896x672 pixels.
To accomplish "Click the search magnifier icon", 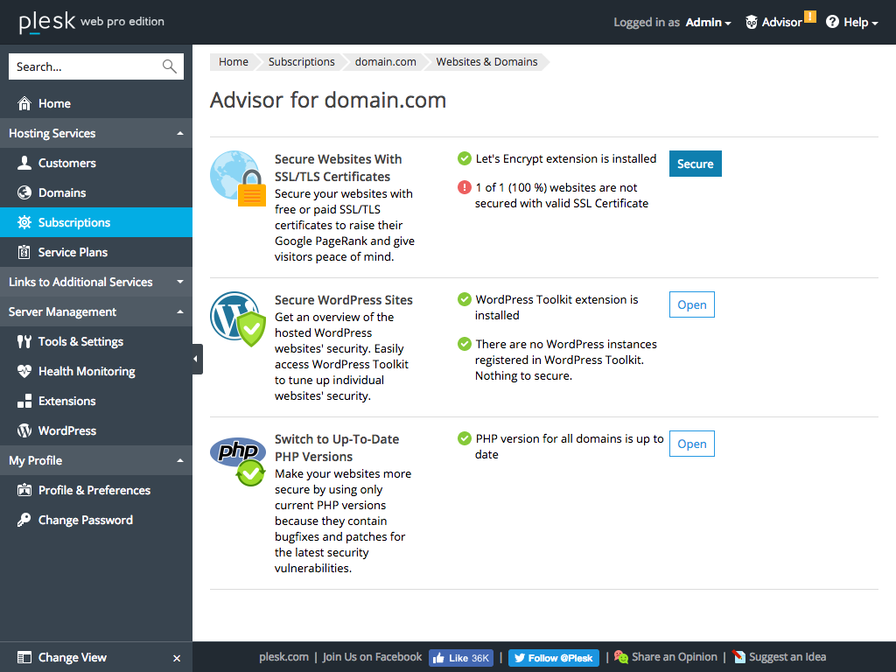I will 169,66.
